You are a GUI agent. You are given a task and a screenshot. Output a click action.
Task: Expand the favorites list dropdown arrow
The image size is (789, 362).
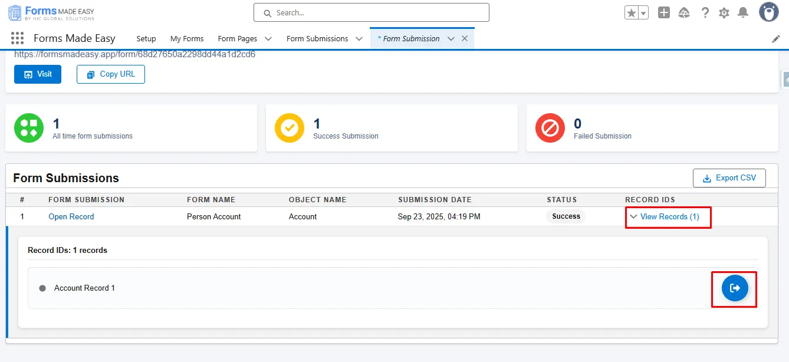point(643,12)
